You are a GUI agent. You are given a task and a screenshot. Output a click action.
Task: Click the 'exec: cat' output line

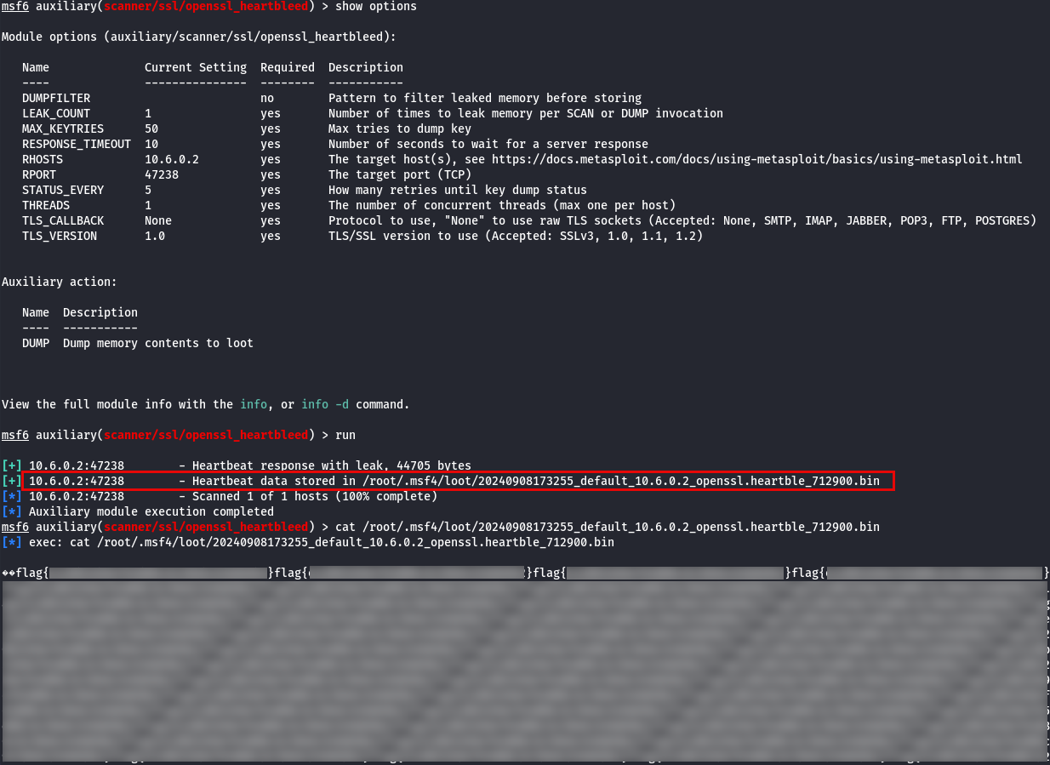click(322, 542)
